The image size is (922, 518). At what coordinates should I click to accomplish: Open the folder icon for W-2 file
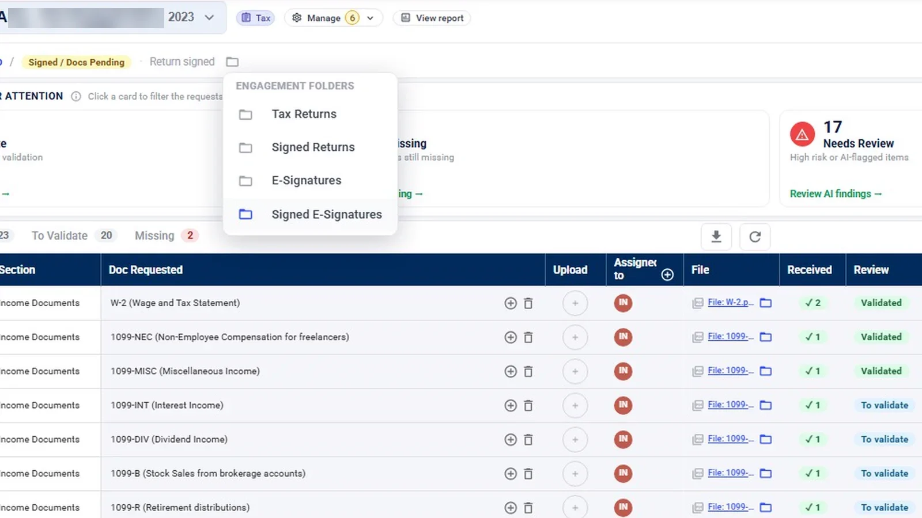766,303
